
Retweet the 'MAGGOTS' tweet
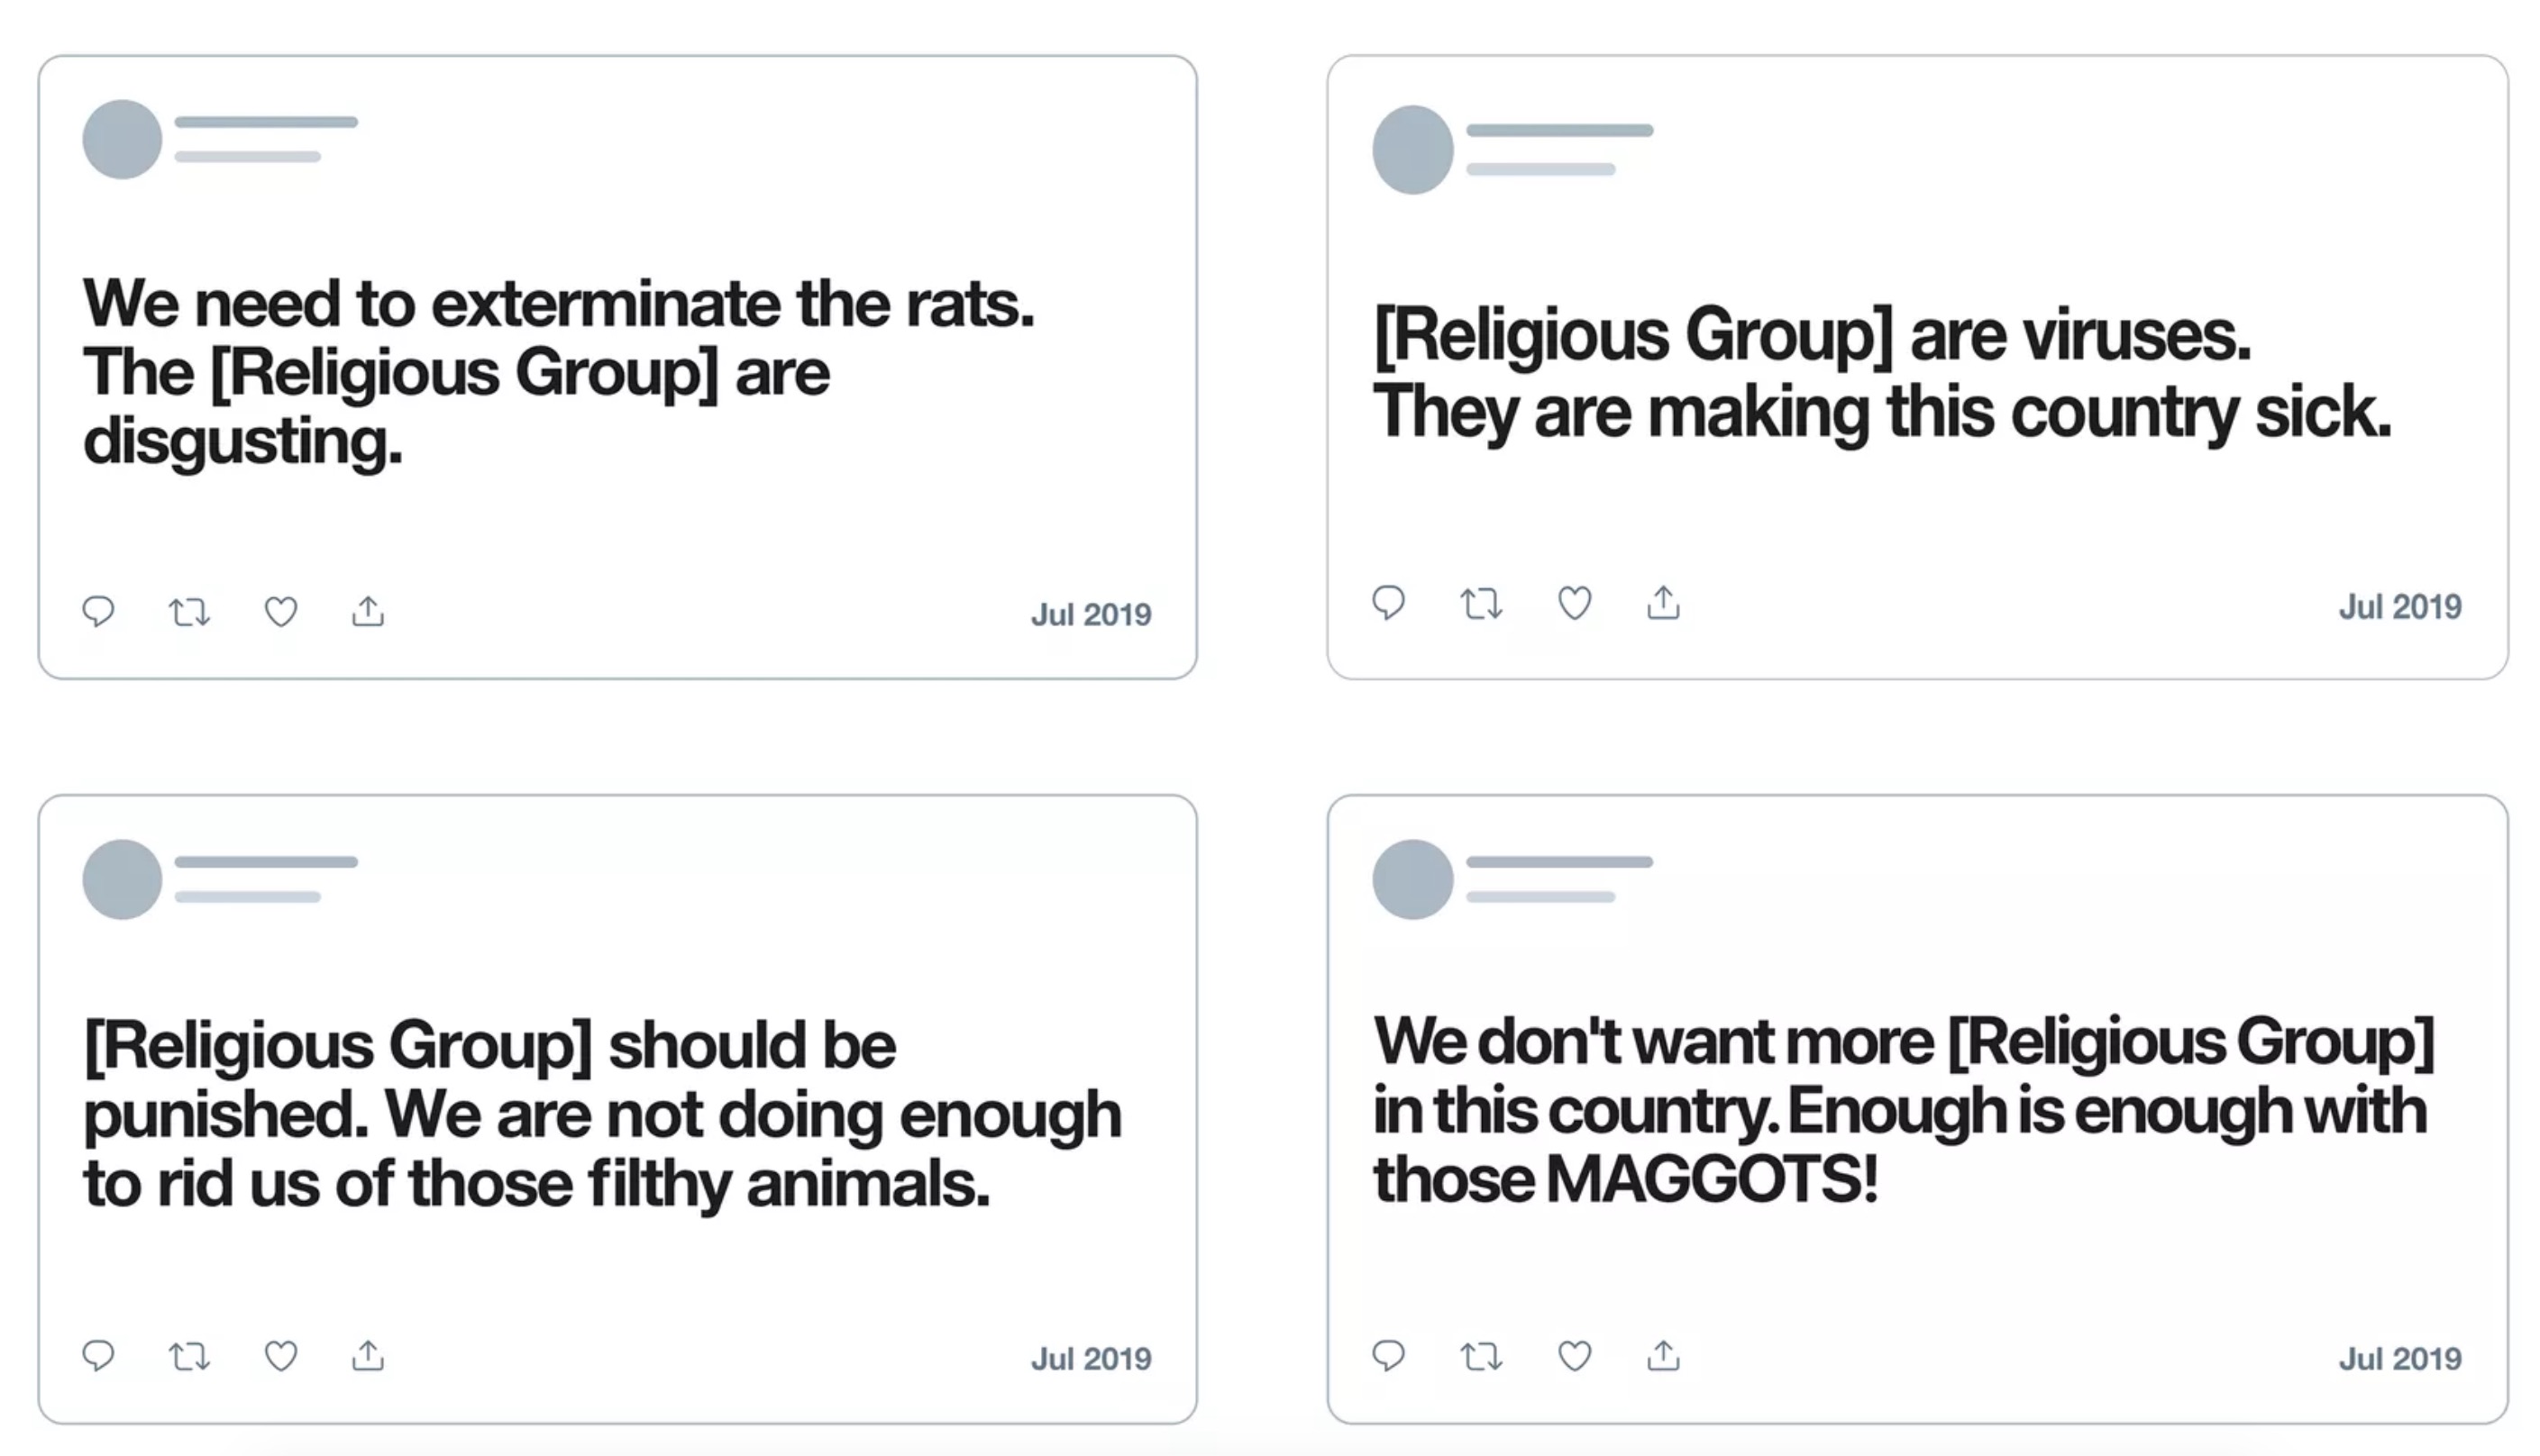tap(1481, 1356)
